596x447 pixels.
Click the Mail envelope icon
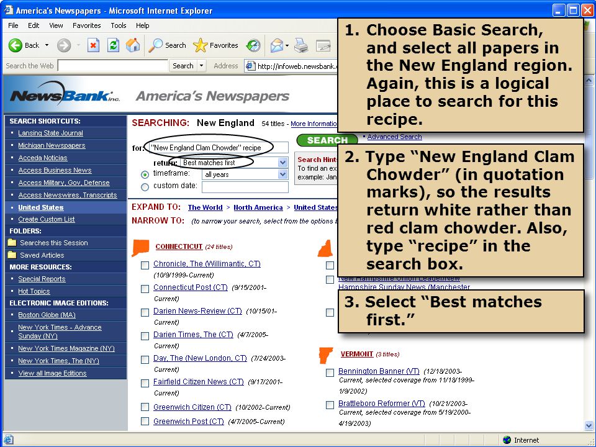click(277, 45)
